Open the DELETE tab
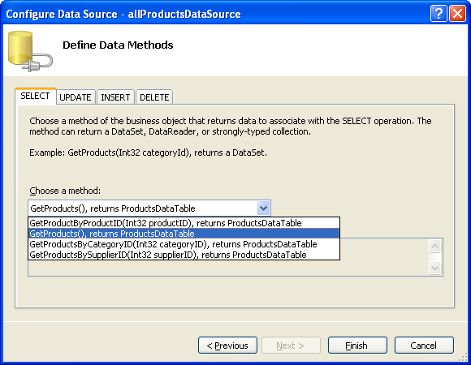Screen dimensions: 471x365 [x=154, y=97]
